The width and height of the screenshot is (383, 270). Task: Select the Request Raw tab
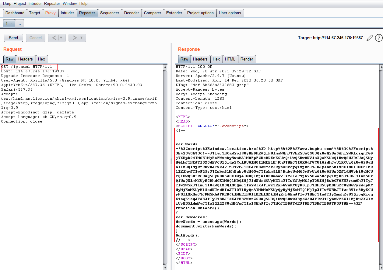click(x=10, y=59)
